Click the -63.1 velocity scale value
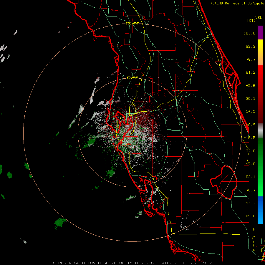 249,177
